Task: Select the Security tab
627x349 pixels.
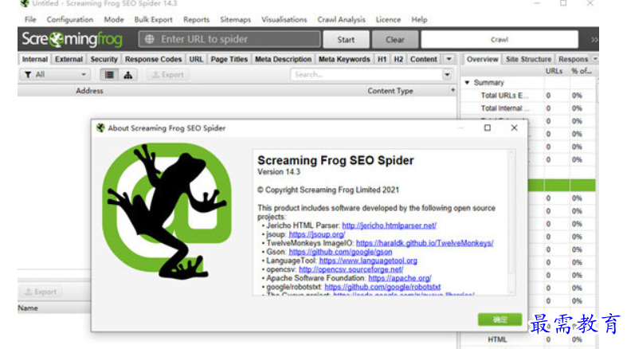Action: (104, 59)
